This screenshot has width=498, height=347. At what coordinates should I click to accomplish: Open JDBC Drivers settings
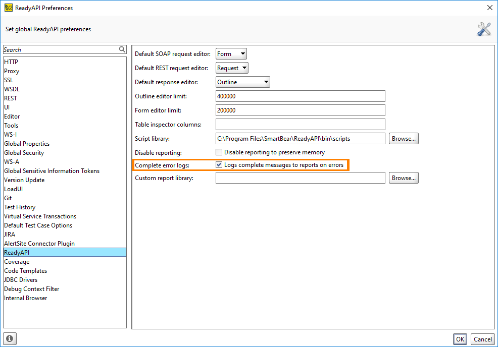(x=65, y=280)
